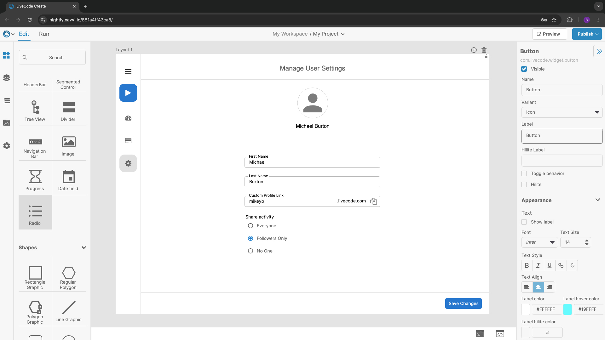The width and height of the screenshot is (605, 340).
Task: Switch to the Run tab
Action: click(44, 34)
